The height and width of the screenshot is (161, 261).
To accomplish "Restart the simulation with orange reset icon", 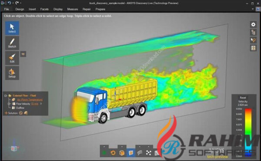I will 113,153.
